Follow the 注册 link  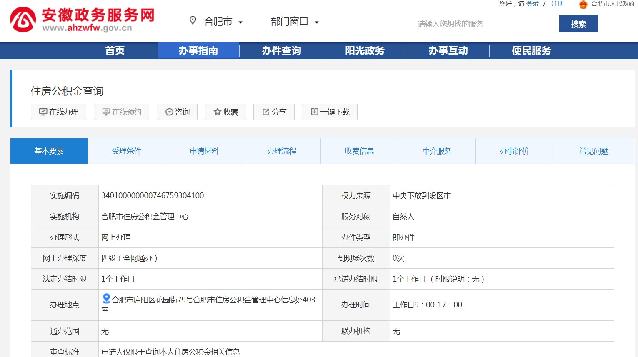pyautogui.click(x=558, y=4)
